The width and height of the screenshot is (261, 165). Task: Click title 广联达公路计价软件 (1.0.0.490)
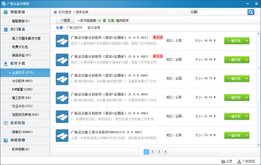click(x=109, y=75)
